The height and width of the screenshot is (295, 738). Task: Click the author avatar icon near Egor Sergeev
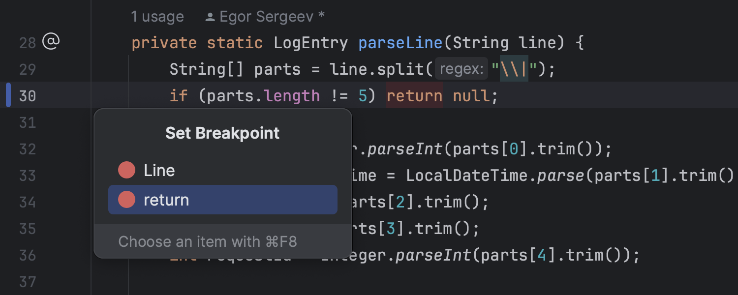(x=210, y=17)
